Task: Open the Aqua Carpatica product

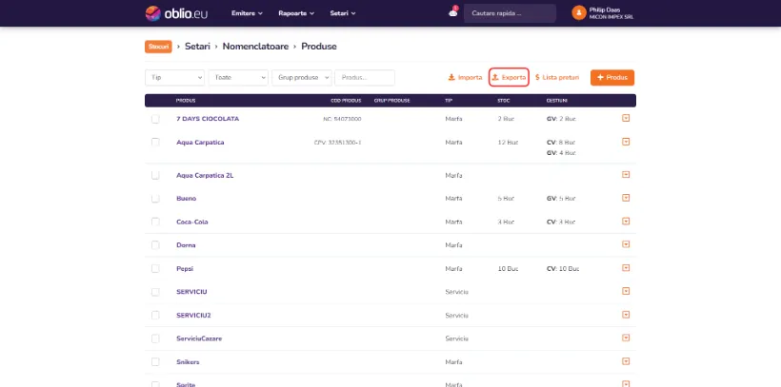Action: [x=200, y=143]
